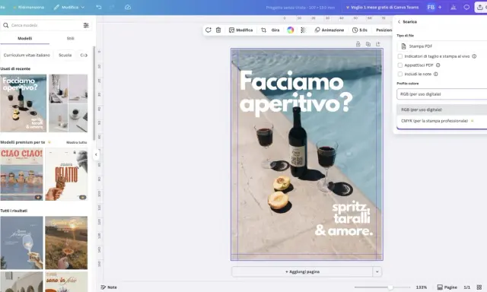Open the RGB color profile dropdown
Screen dimensions: 487x292
442,94
